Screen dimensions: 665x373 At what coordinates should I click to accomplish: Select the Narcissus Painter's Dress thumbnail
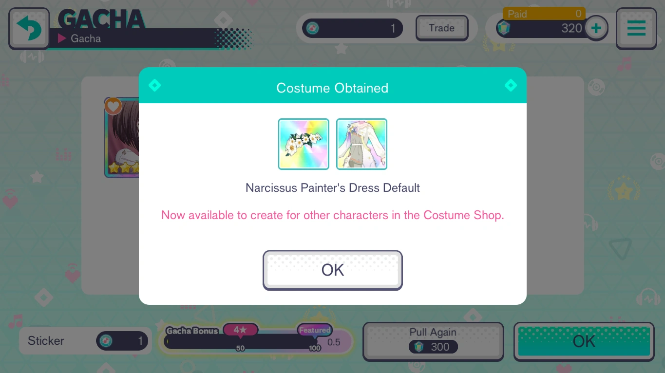[x=361, y=144]
